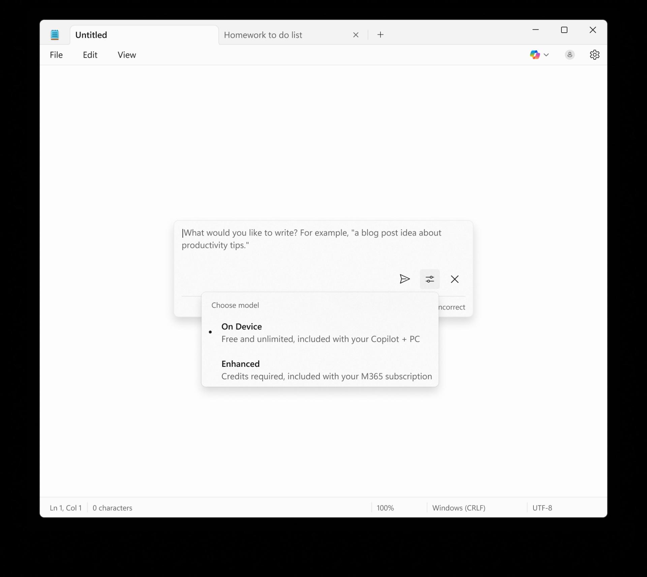Open the 100% zoom level indicator
The height and width of the screenshot is (577, 647).
385,508
